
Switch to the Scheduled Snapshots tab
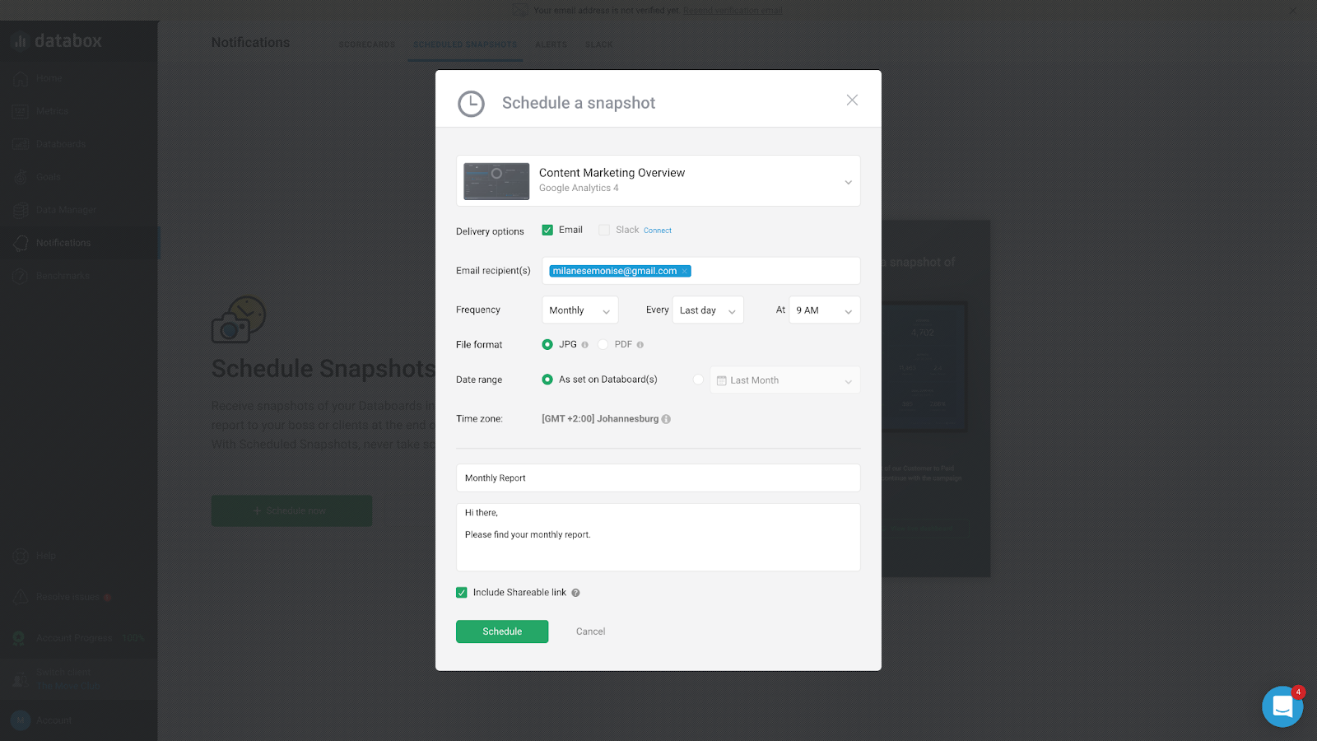click(x=465, y=44)
